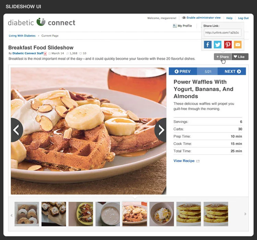Select the pancake stack thumbnail at far right

pos(216,214)
